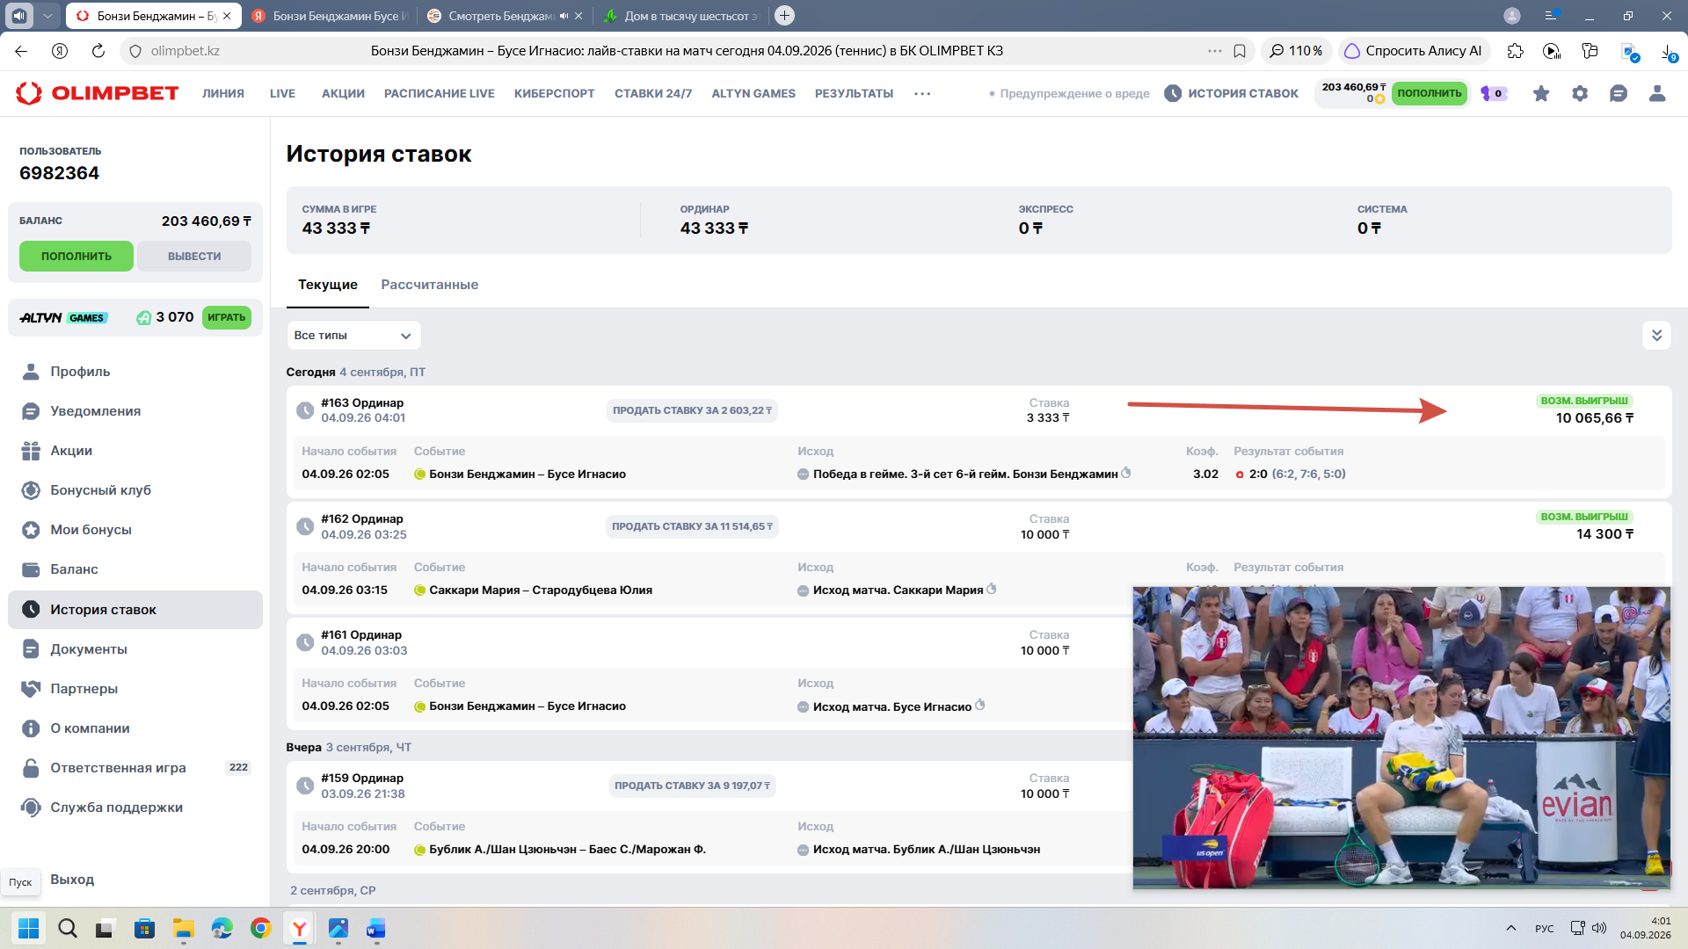Select Текущие tab

point(328,285)
